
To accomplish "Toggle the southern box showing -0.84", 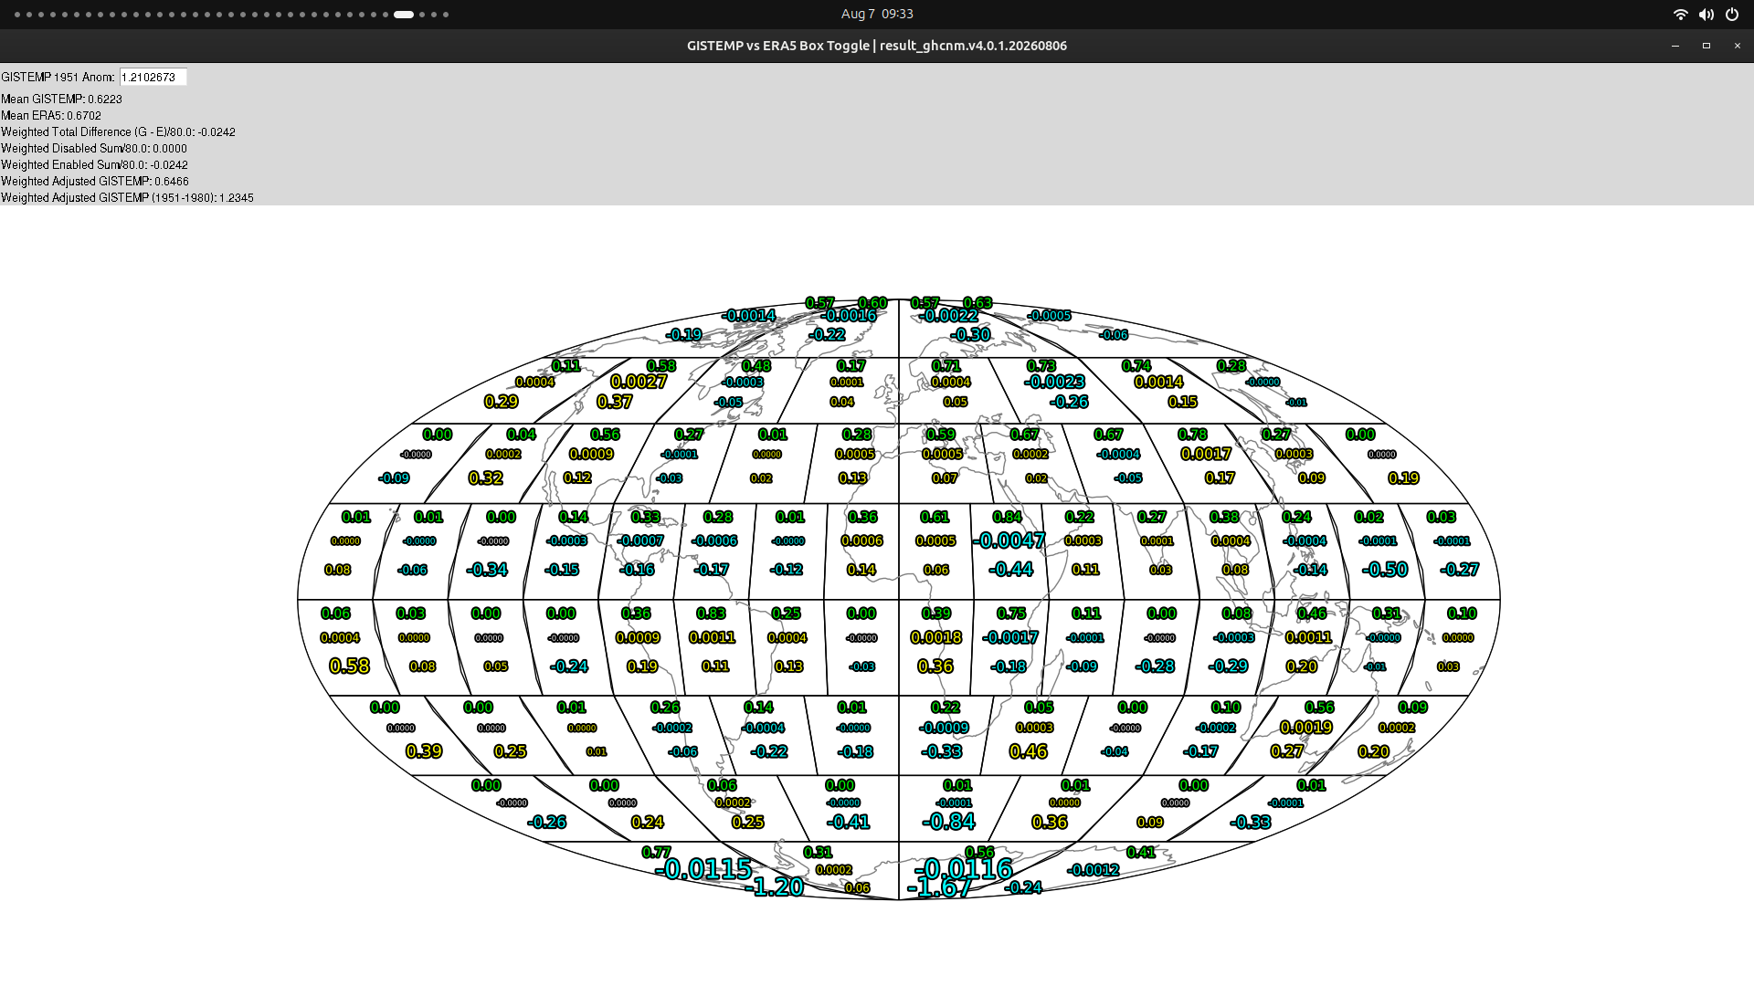I will point(948,822).
